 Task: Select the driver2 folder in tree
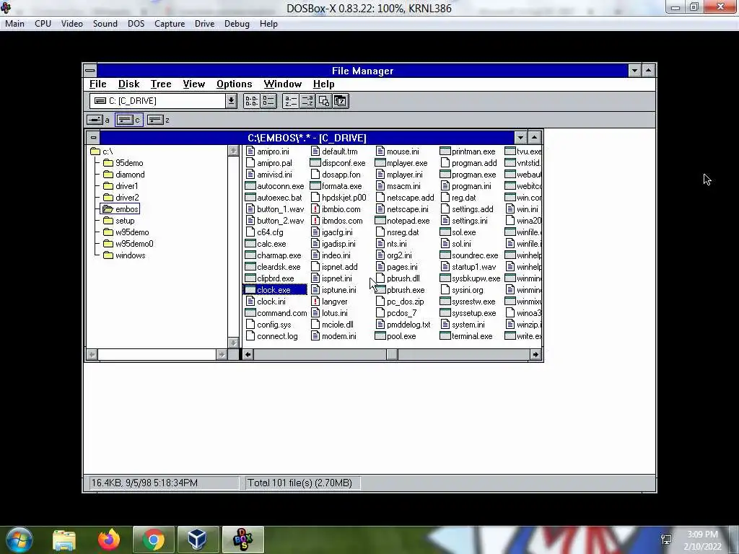point(121,198)
